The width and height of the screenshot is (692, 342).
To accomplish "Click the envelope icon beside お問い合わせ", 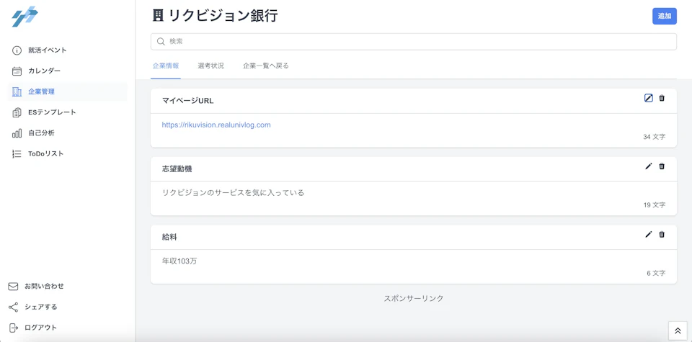I will click(x=13, y=286).
